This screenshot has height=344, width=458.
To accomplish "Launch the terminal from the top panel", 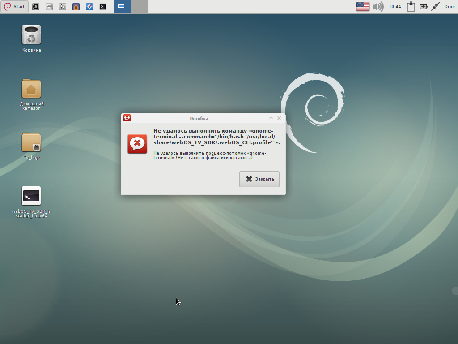I will (x=103, y=7).
